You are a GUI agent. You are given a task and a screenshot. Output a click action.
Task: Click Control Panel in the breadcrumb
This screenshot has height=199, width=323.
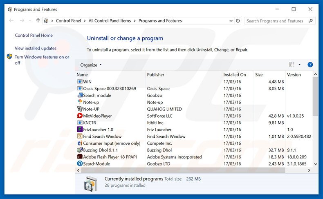68,21
